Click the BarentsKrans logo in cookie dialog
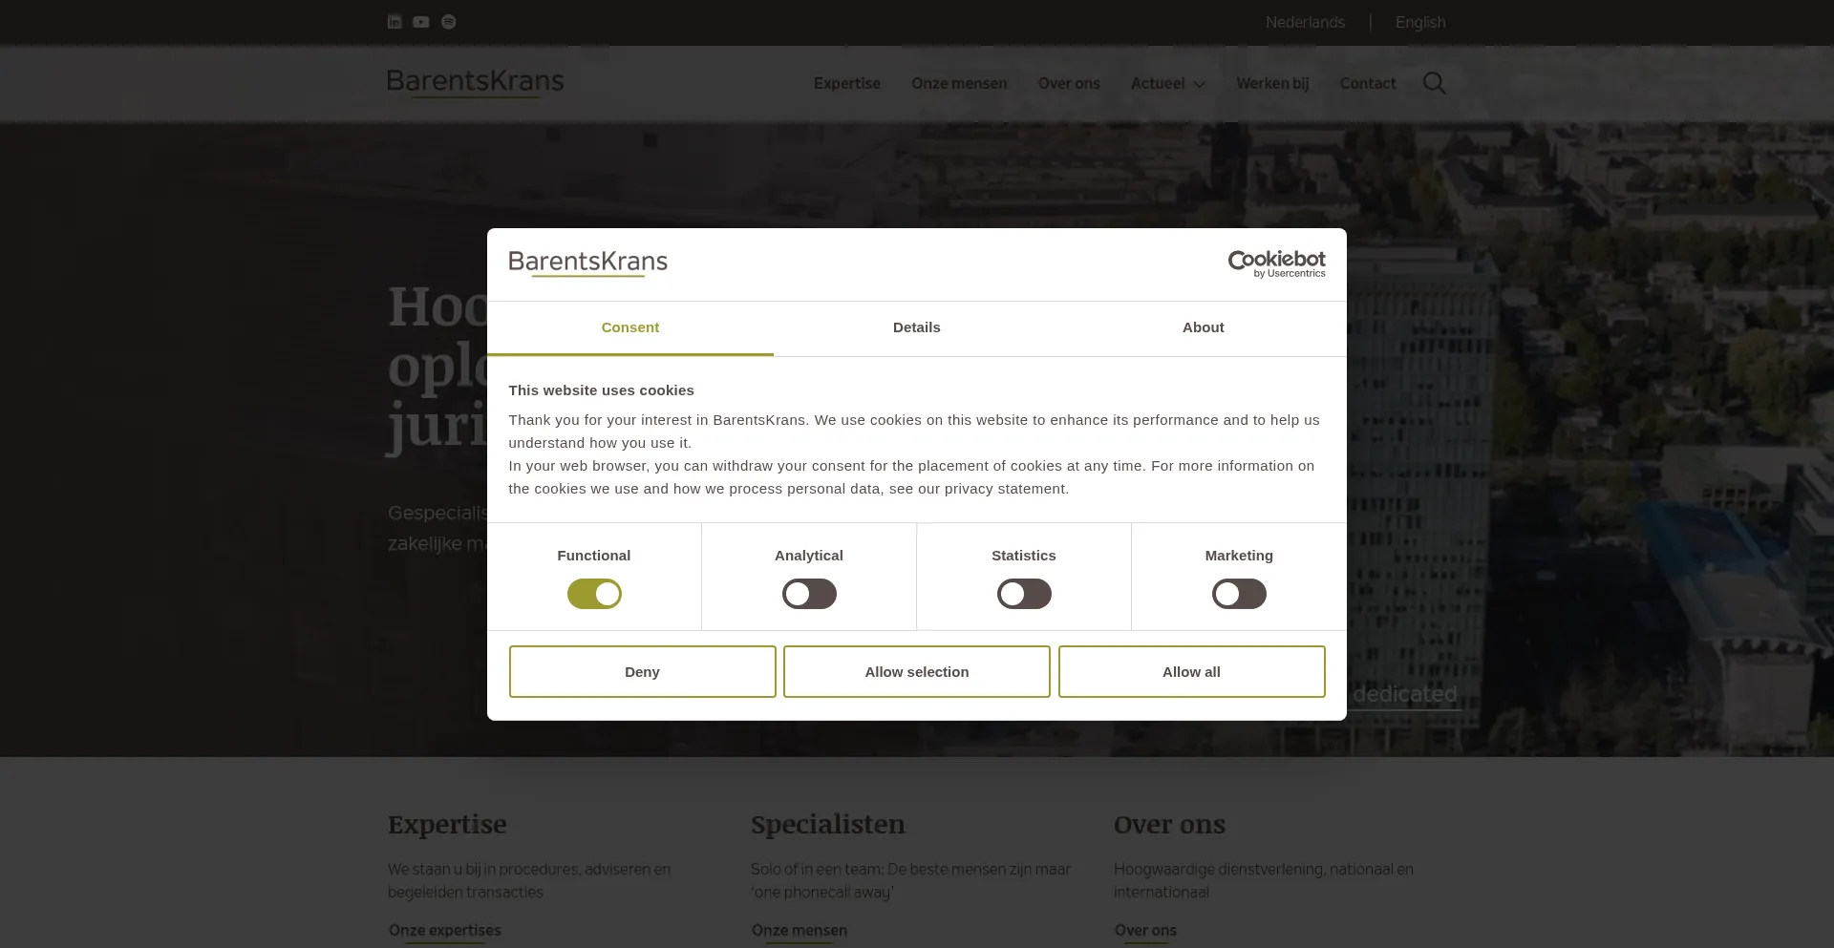1834x948 pixels. pyautogui.click(x=588, y=263)
